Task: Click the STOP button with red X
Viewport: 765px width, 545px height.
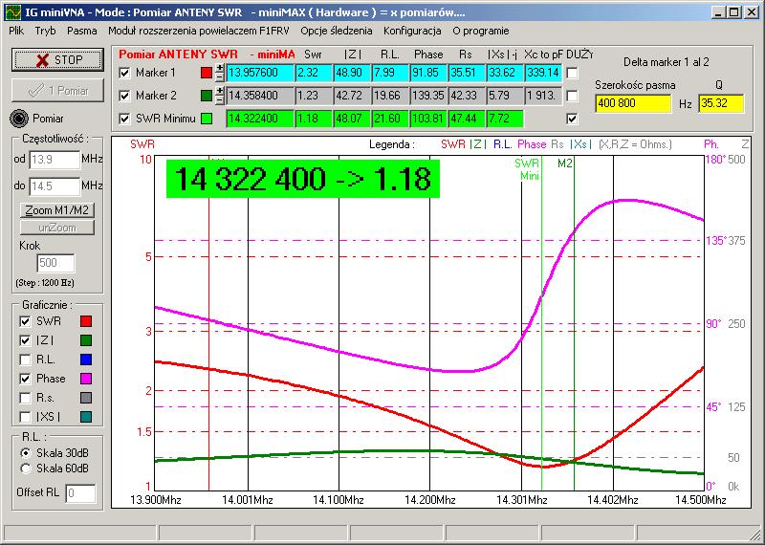Action: (x=56, y=59)
